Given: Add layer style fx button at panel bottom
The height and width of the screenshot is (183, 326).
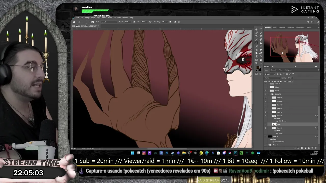Looking at the screenshot, I should (x=298, y=148).
